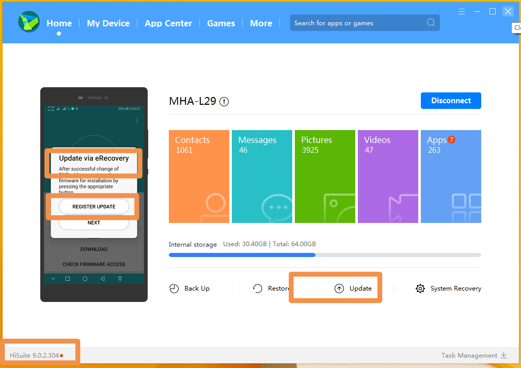Click the 'Used: 30.40GB' storage text
The image size is (521, 368).
click(x=245, y=244)
